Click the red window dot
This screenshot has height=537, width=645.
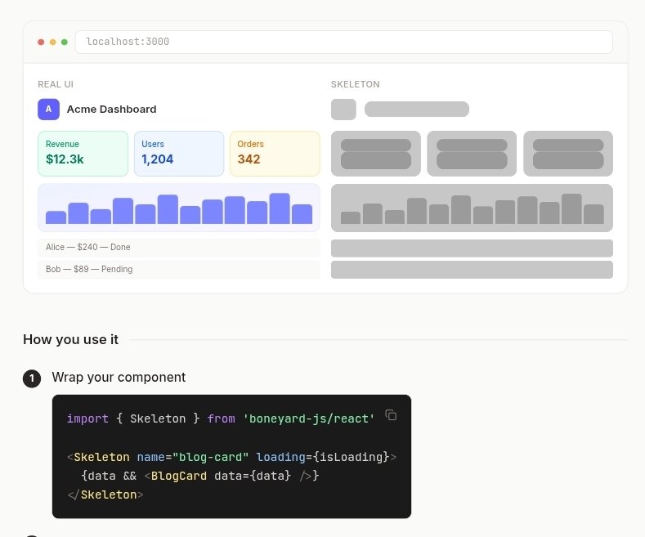click(41, 42)
